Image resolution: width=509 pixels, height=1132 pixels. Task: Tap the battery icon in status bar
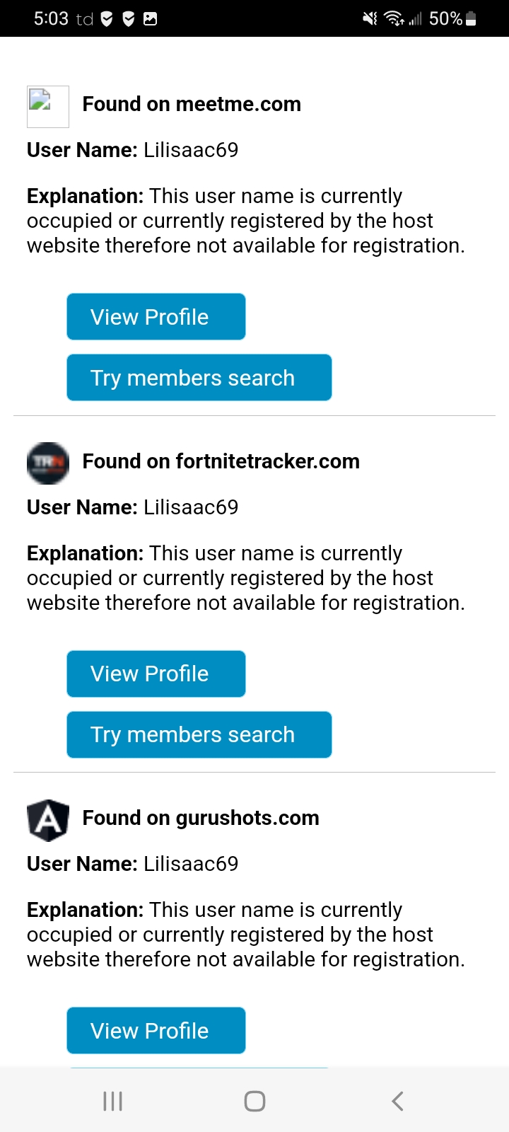click(472, 19)
